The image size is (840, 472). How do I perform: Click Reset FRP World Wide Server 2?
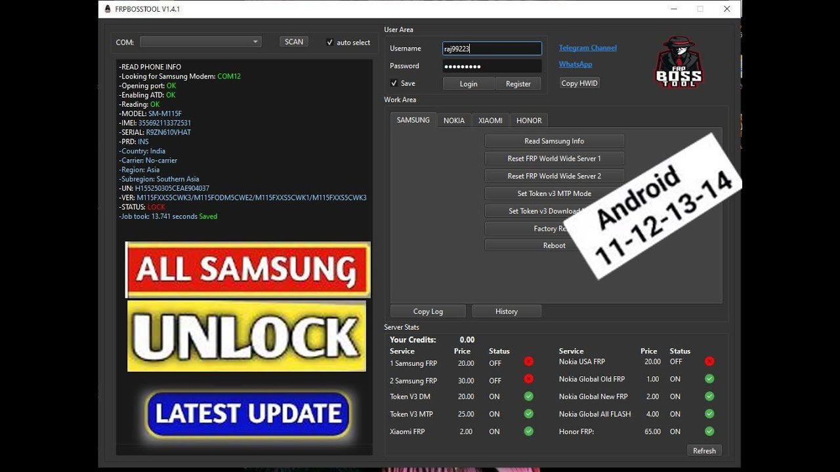point(555,176)
